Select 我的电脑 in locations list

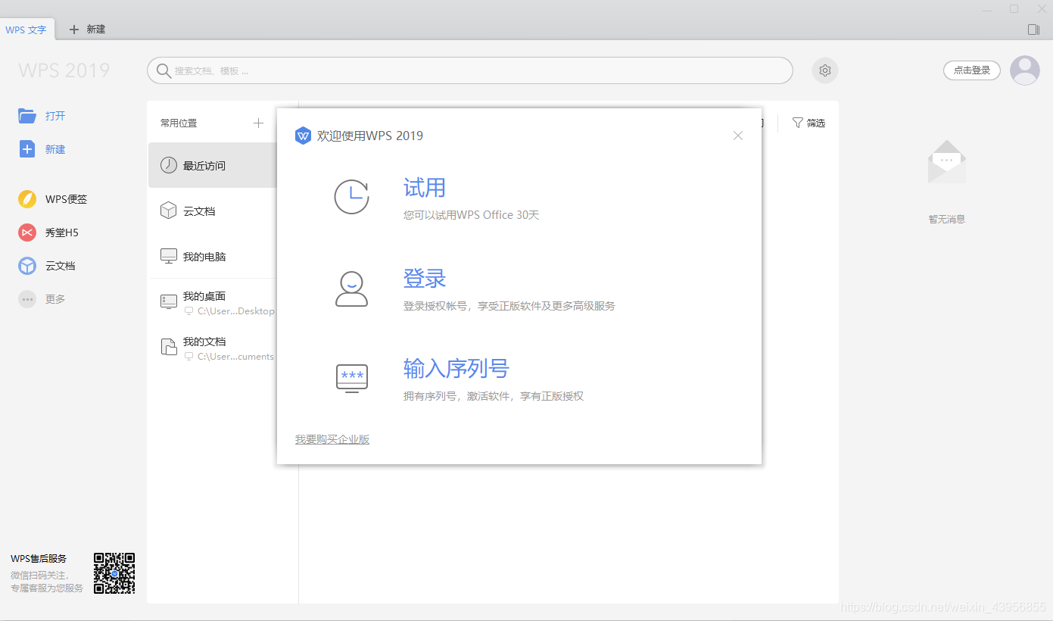click(x=212, y=256)
